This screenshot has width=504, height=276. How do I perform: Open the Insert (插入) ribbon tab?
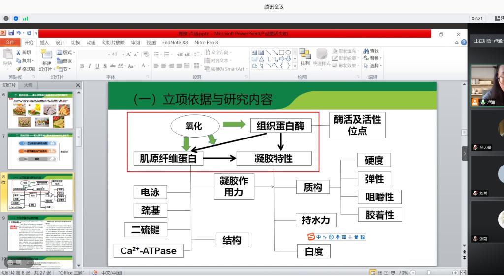pyautogui.click(x=44, y=43)
